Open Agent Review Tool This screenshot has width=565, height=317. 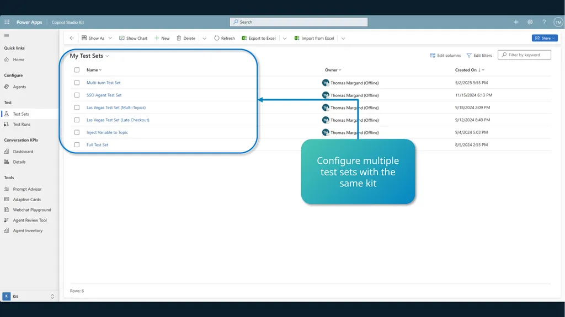coord(29,220)
